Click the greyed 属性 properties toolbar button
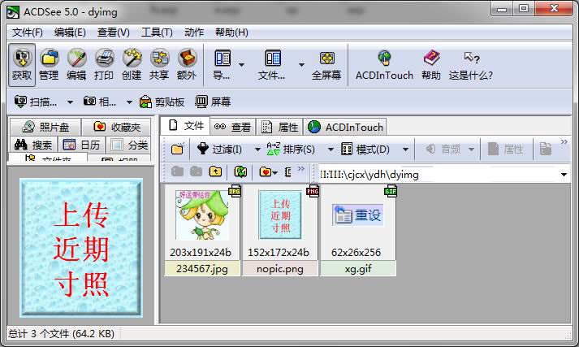This screenshot has height=347, width=579. [506, 149]
